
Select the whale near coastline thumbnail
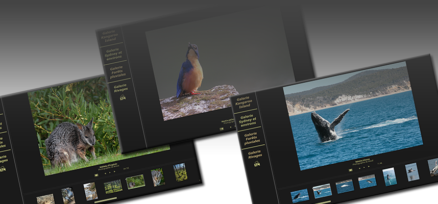[368, 182]
